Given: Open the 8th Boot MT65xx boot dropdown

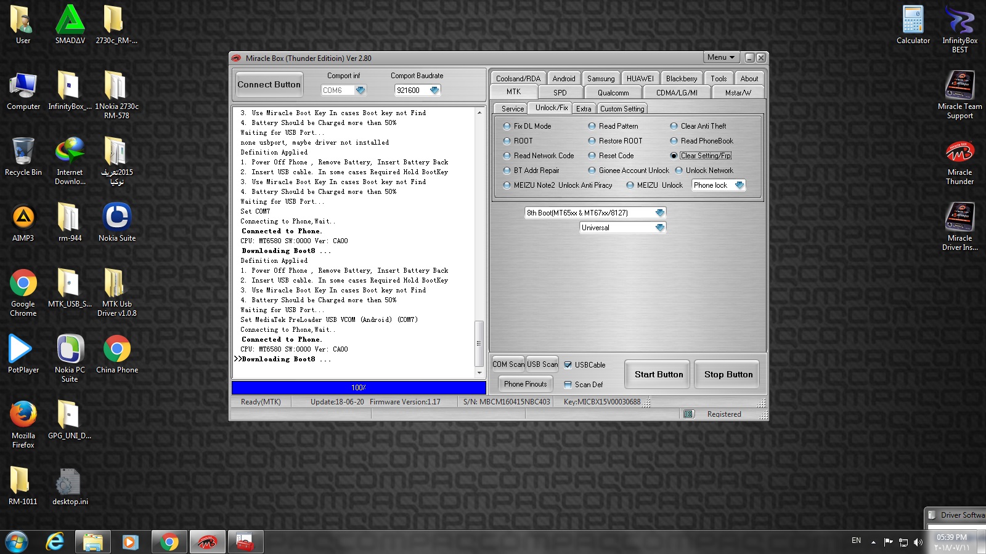Looking at the screenshot, I should tap(660, 213).
